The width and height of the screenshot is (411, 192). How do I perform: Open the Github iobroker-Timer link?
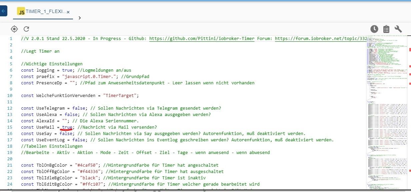(202, 39)
